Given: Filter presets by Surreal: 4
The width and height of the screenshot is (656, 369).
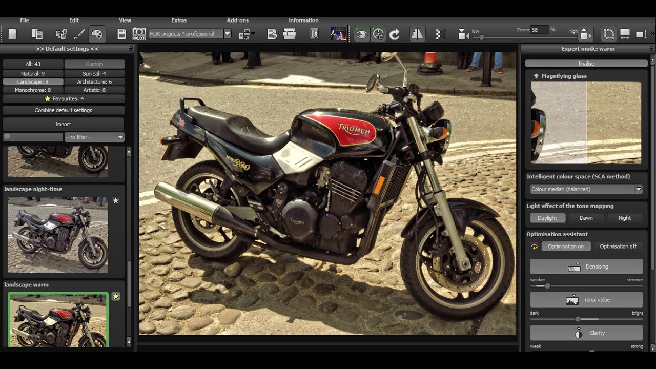Looking at the screenshot, I should click(94, 74).
